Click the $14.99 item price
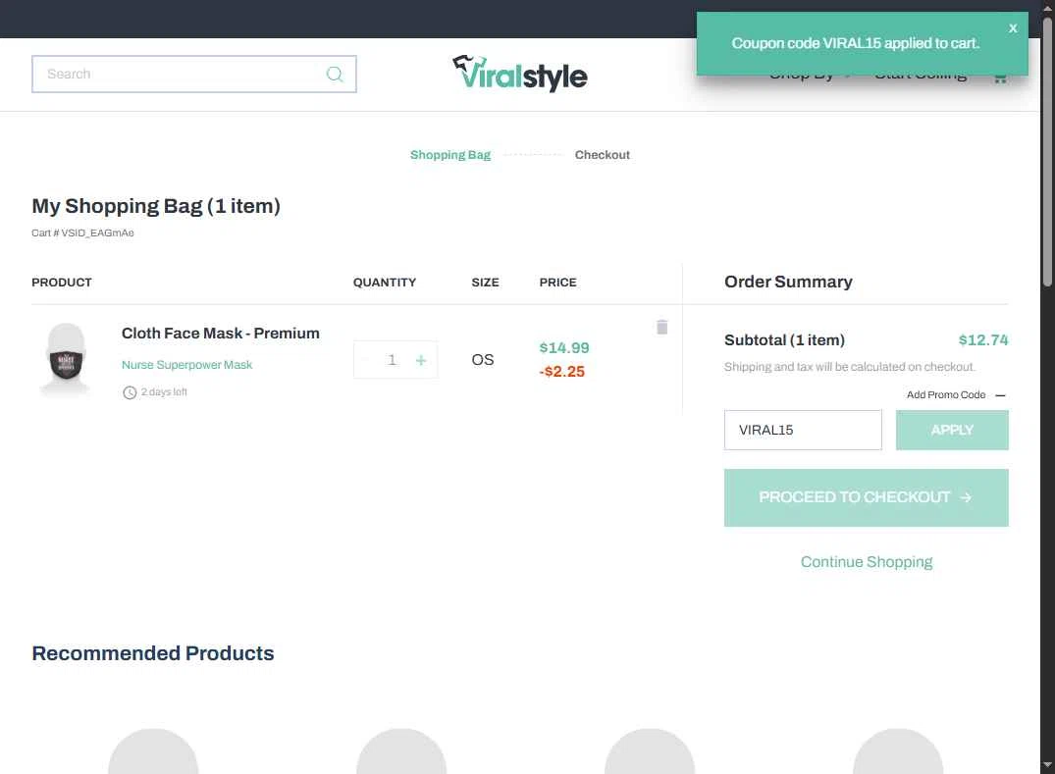 pyautogui.click(x=564, y=347)
